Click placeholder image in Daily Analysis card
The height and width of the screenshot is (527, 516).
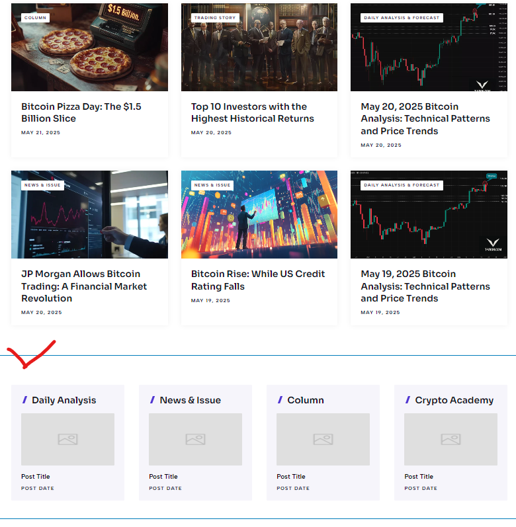68,439
